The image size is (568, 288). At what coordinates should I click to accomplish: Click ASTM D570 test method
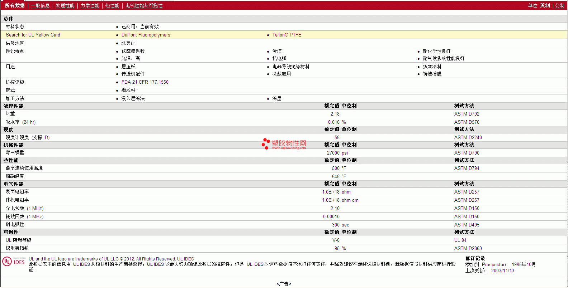pos(467,122)
